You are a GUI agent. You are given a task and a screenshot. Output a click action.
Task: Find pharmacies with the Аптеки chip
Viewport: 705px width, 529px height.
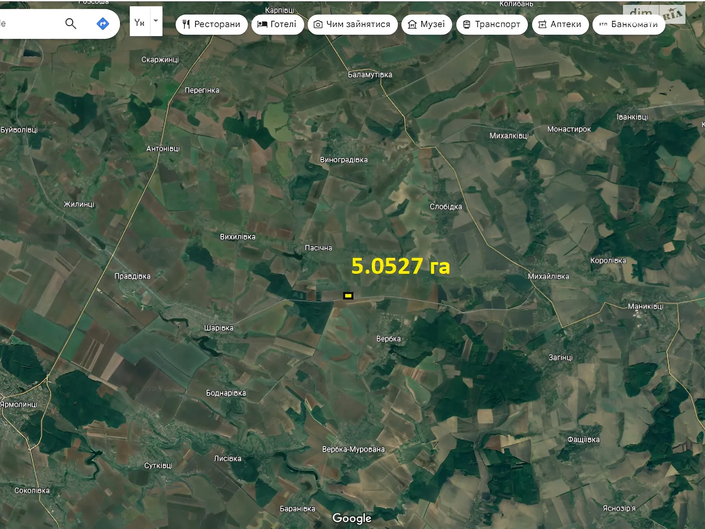pyautogui.click(x=560, y=24)
